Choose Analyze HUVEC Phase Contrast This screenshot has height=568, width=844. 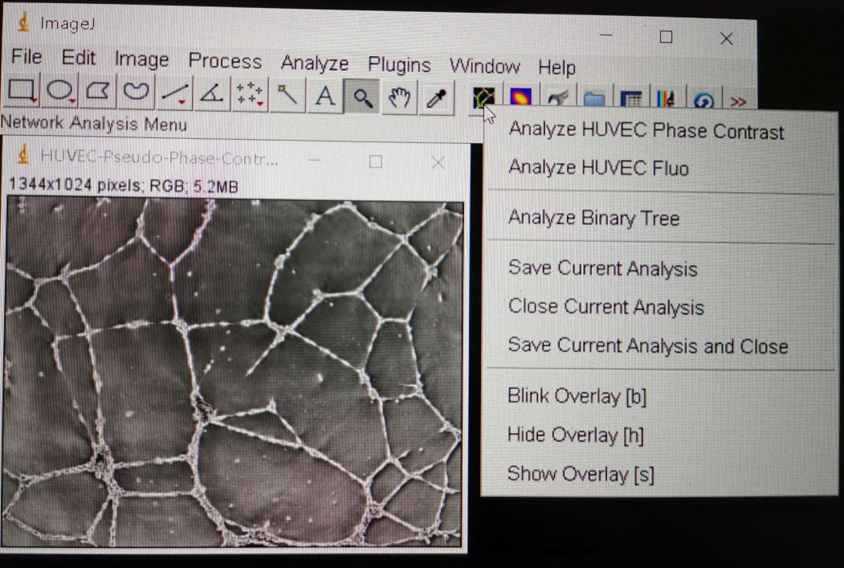coord(646,131)
